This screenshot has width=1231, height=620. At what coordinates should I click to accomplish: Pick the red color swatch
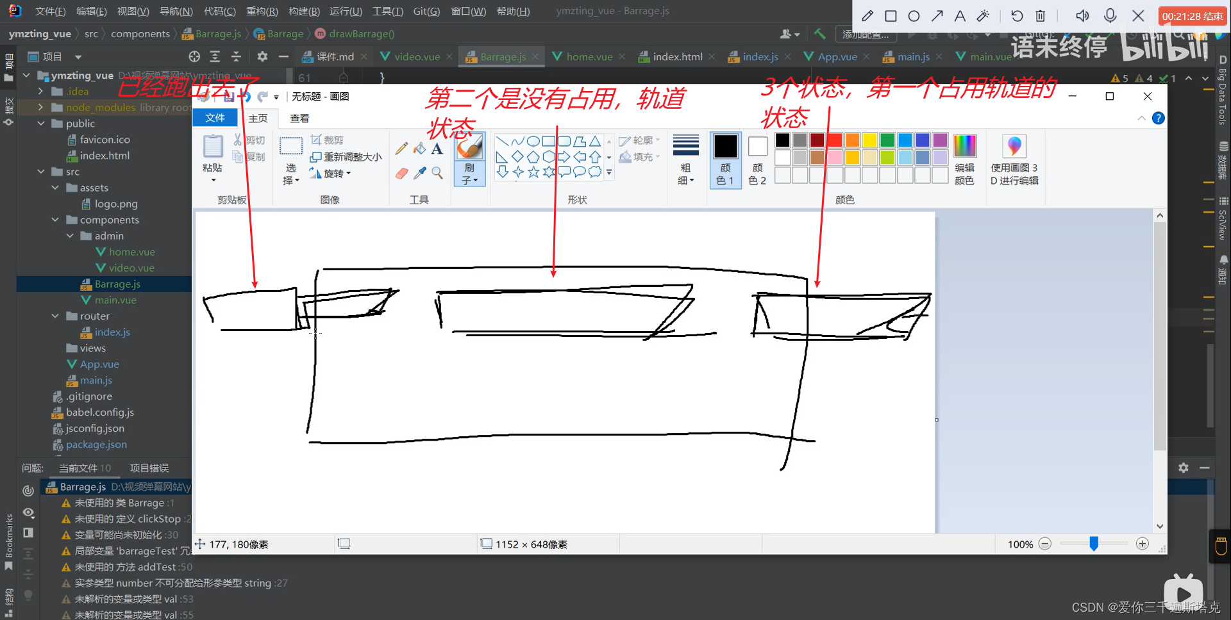835,140
